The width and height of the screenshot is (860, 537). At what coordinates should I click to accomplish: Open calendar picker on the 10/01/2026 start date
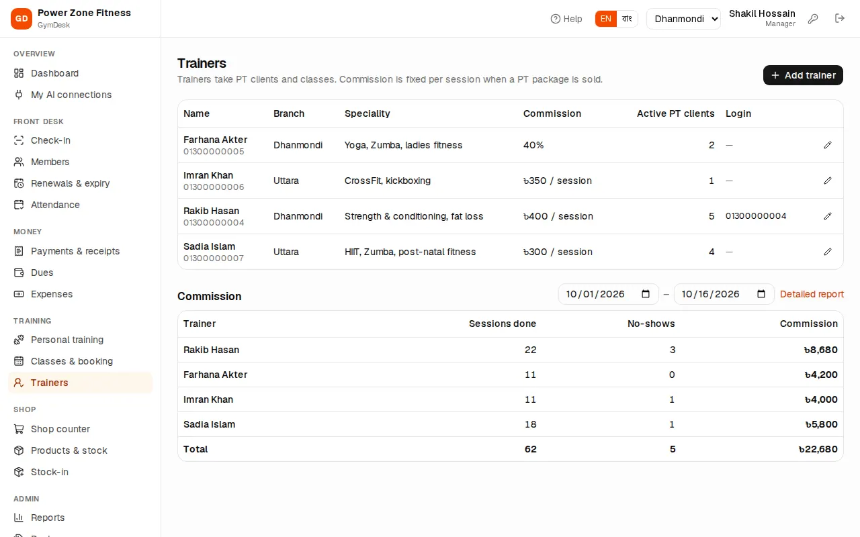coord(646,294)
